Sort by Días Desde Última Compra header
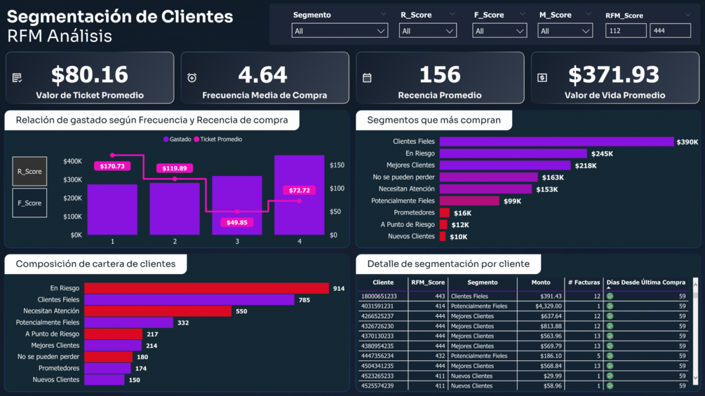The width and height of the screenshot is (705, 396). (x=645, y=282)
